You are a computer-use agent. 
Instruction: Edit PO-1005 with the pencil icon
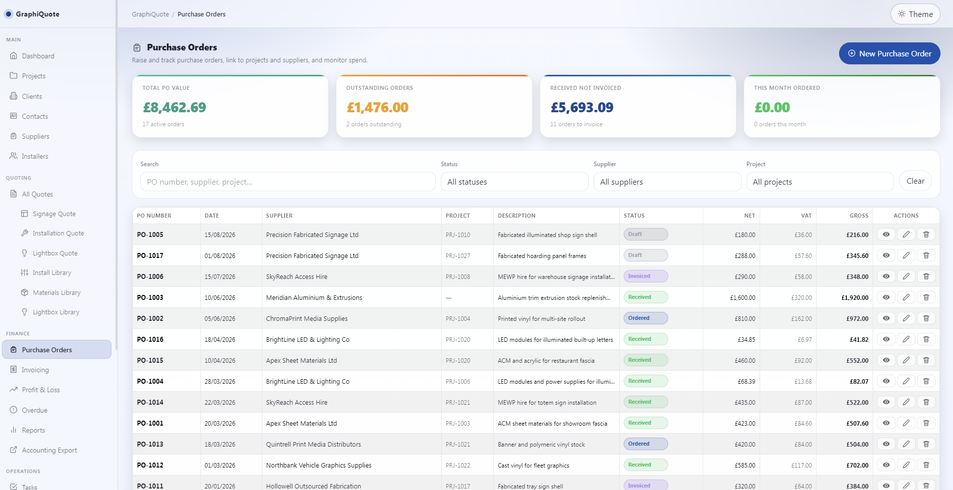tap(906, 235)
